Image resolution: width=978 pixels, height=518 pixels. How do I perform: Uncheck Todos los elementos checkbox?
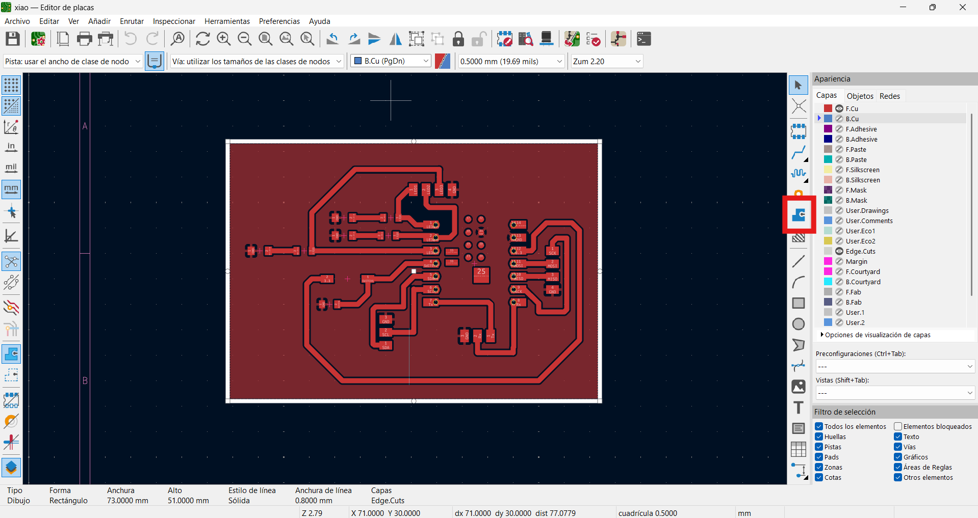(819, 426)
